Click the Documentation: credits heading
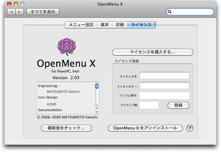 click(x=50, y=110)
